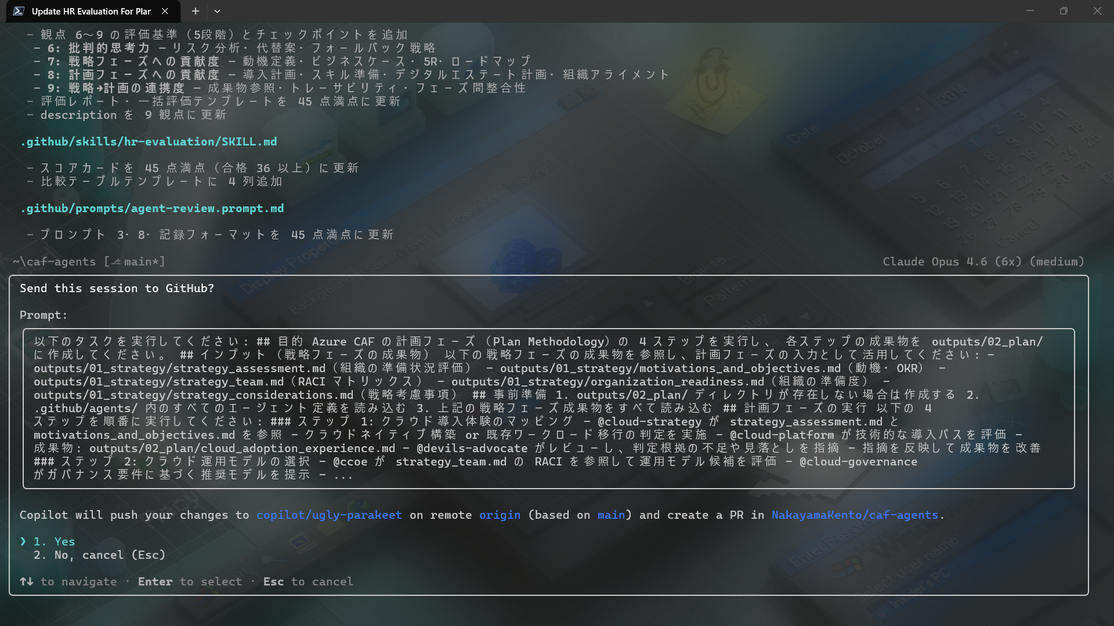
Task: Click the 'origin' remote name
Action: pyautogui.click(x=500, y=515)
